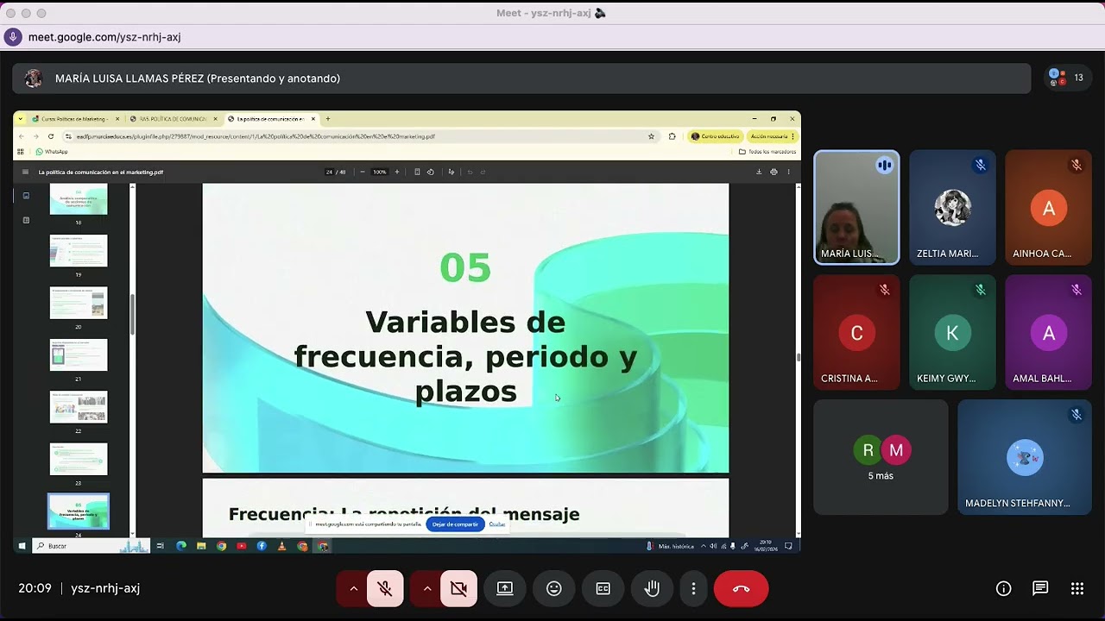Open PDF viewer more actions menu
Screen dimensions: 1105x621
(x=788, y=172)
